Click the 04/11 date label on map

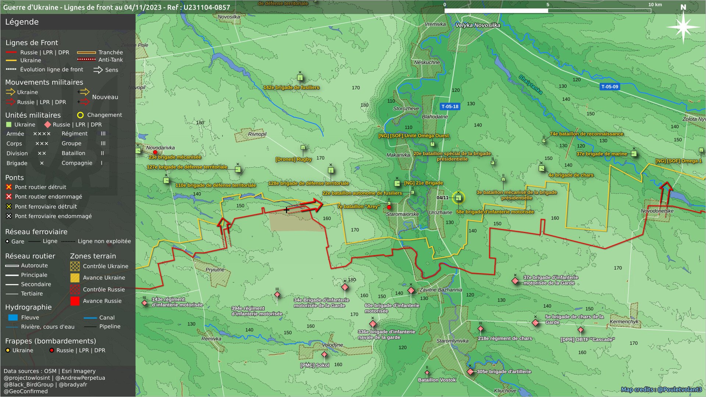(443, 198)
